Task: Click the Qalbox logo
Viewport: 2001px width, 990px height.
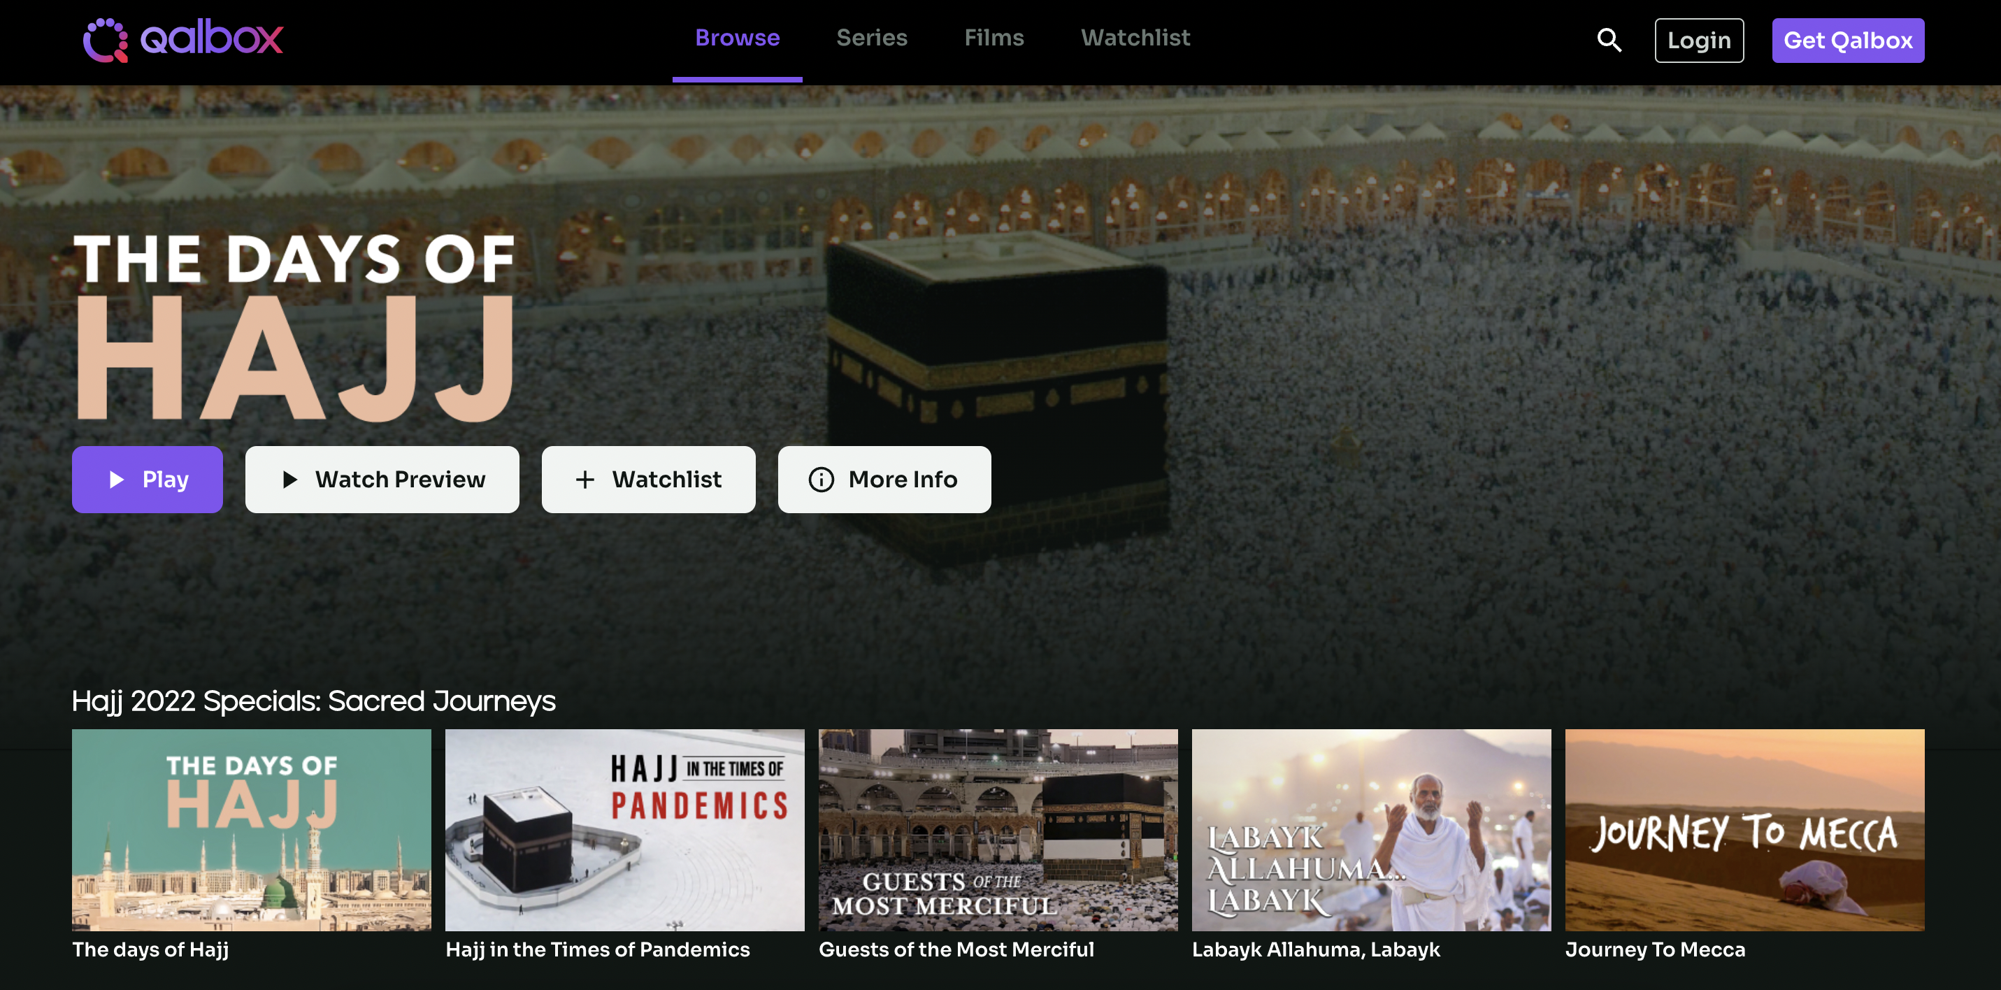Action: click(x=183, y=40)
